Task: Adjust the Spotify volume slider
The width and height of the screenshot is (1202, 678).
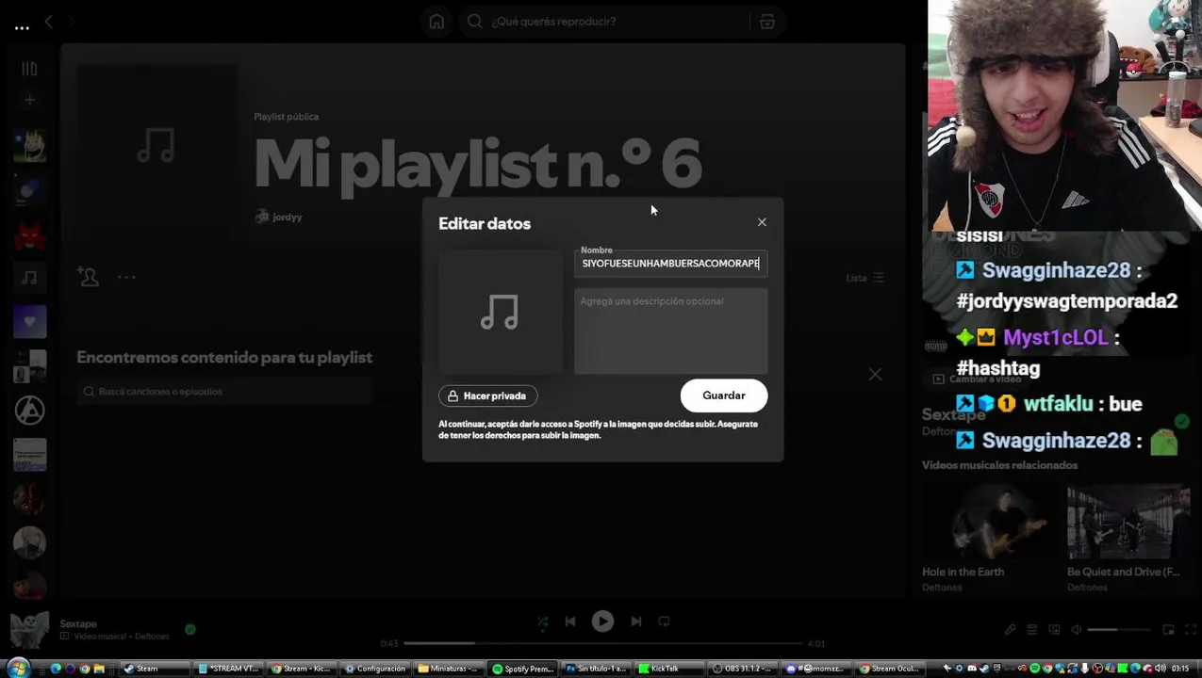Action: [x=1119, y=630]
